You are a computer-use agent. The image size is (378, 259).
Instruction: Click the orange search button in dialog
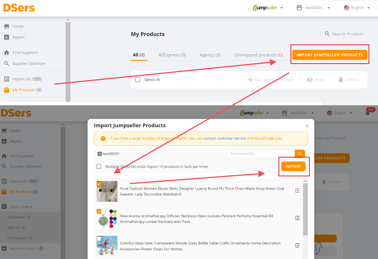300,154
